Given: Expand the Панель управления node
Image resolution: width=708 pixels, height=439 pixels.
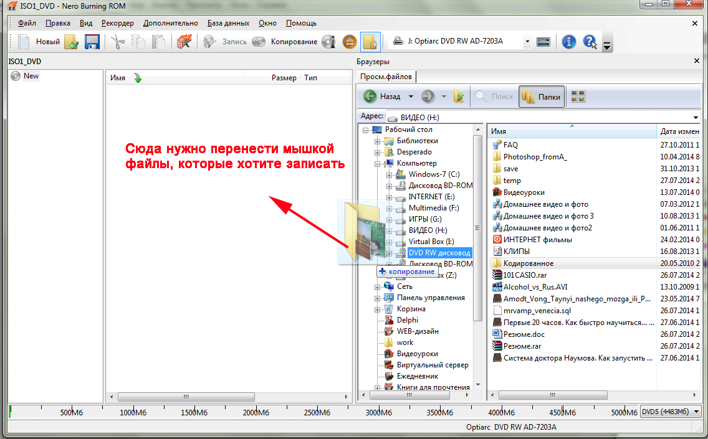Looking at the screenshot, I should pyautogui.click(x=377, y=298).
